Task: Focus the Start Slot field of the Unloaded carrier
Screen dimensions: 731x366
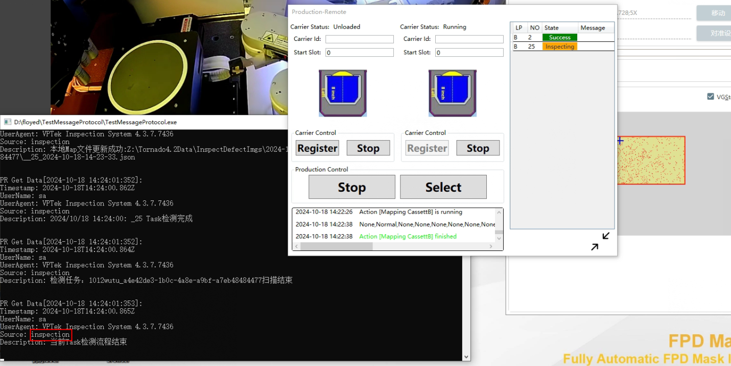Action: [360, 53]
